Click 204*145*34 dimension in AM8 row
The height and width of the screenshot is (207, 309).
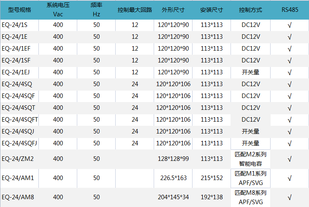[x=173, y=197]
